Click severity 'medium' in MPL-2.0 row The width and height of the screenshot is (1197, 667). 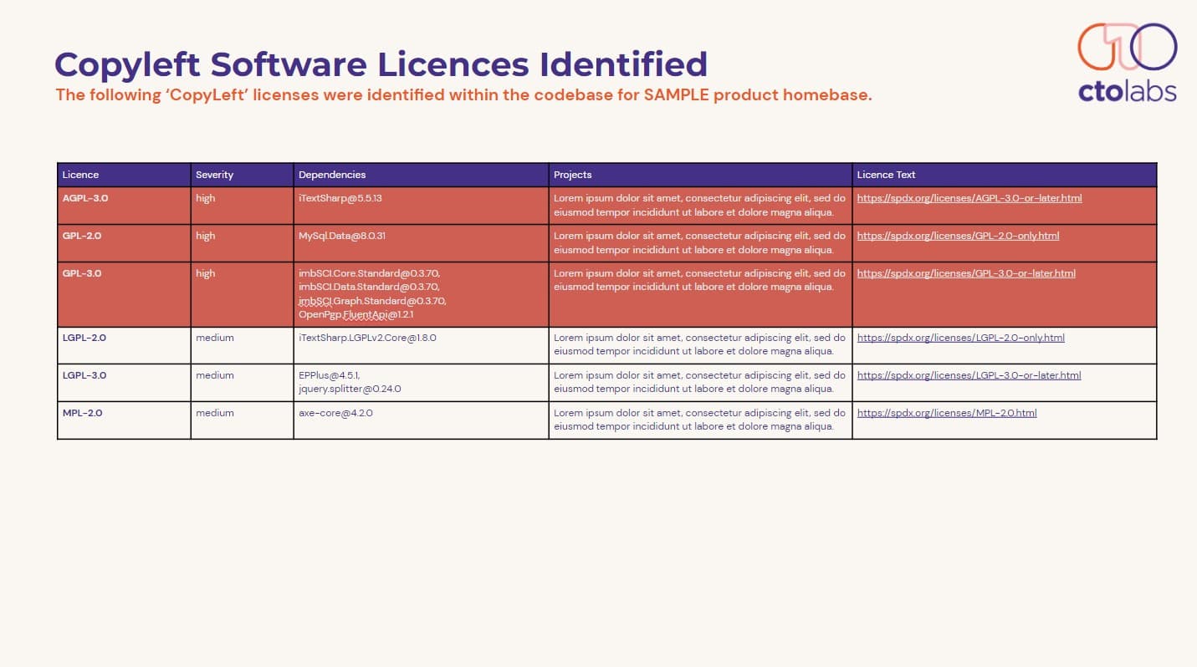215,413
